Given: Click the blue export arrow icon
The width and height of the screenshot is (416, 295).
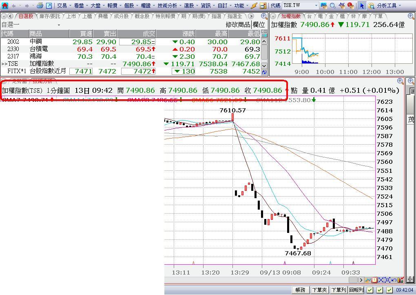Looking at the screenshot, I should click(x=49, y=5).
